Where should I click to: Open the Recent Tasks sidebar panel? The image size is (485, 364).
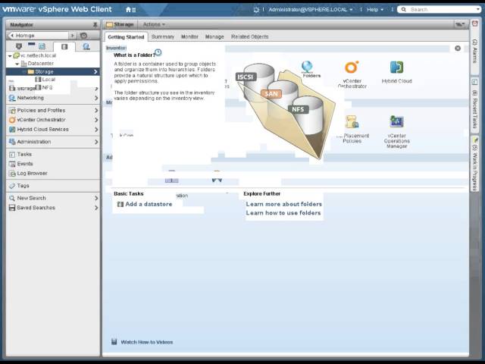pos(474,106)
